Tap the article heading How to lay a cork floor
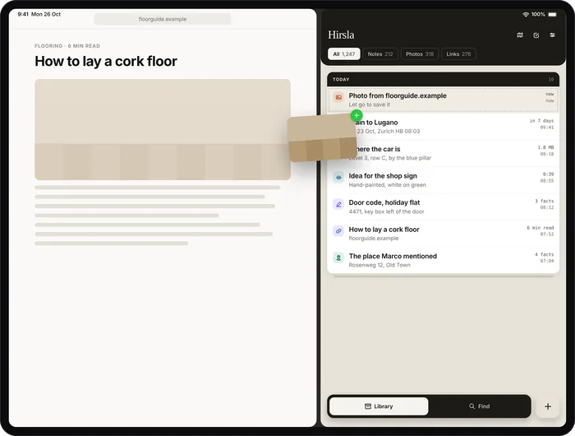575x436 pixels. [106, 62]
